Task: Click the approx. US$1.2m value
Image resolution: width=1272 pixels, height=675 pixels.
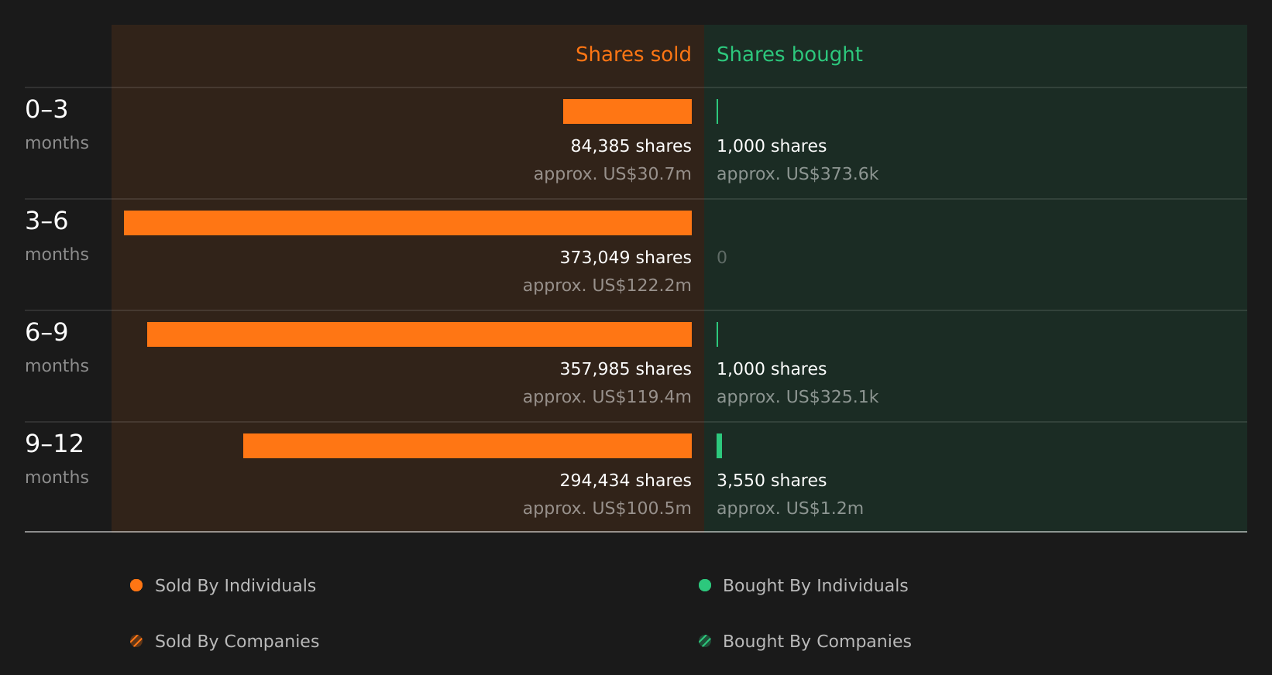Action: 790,509
